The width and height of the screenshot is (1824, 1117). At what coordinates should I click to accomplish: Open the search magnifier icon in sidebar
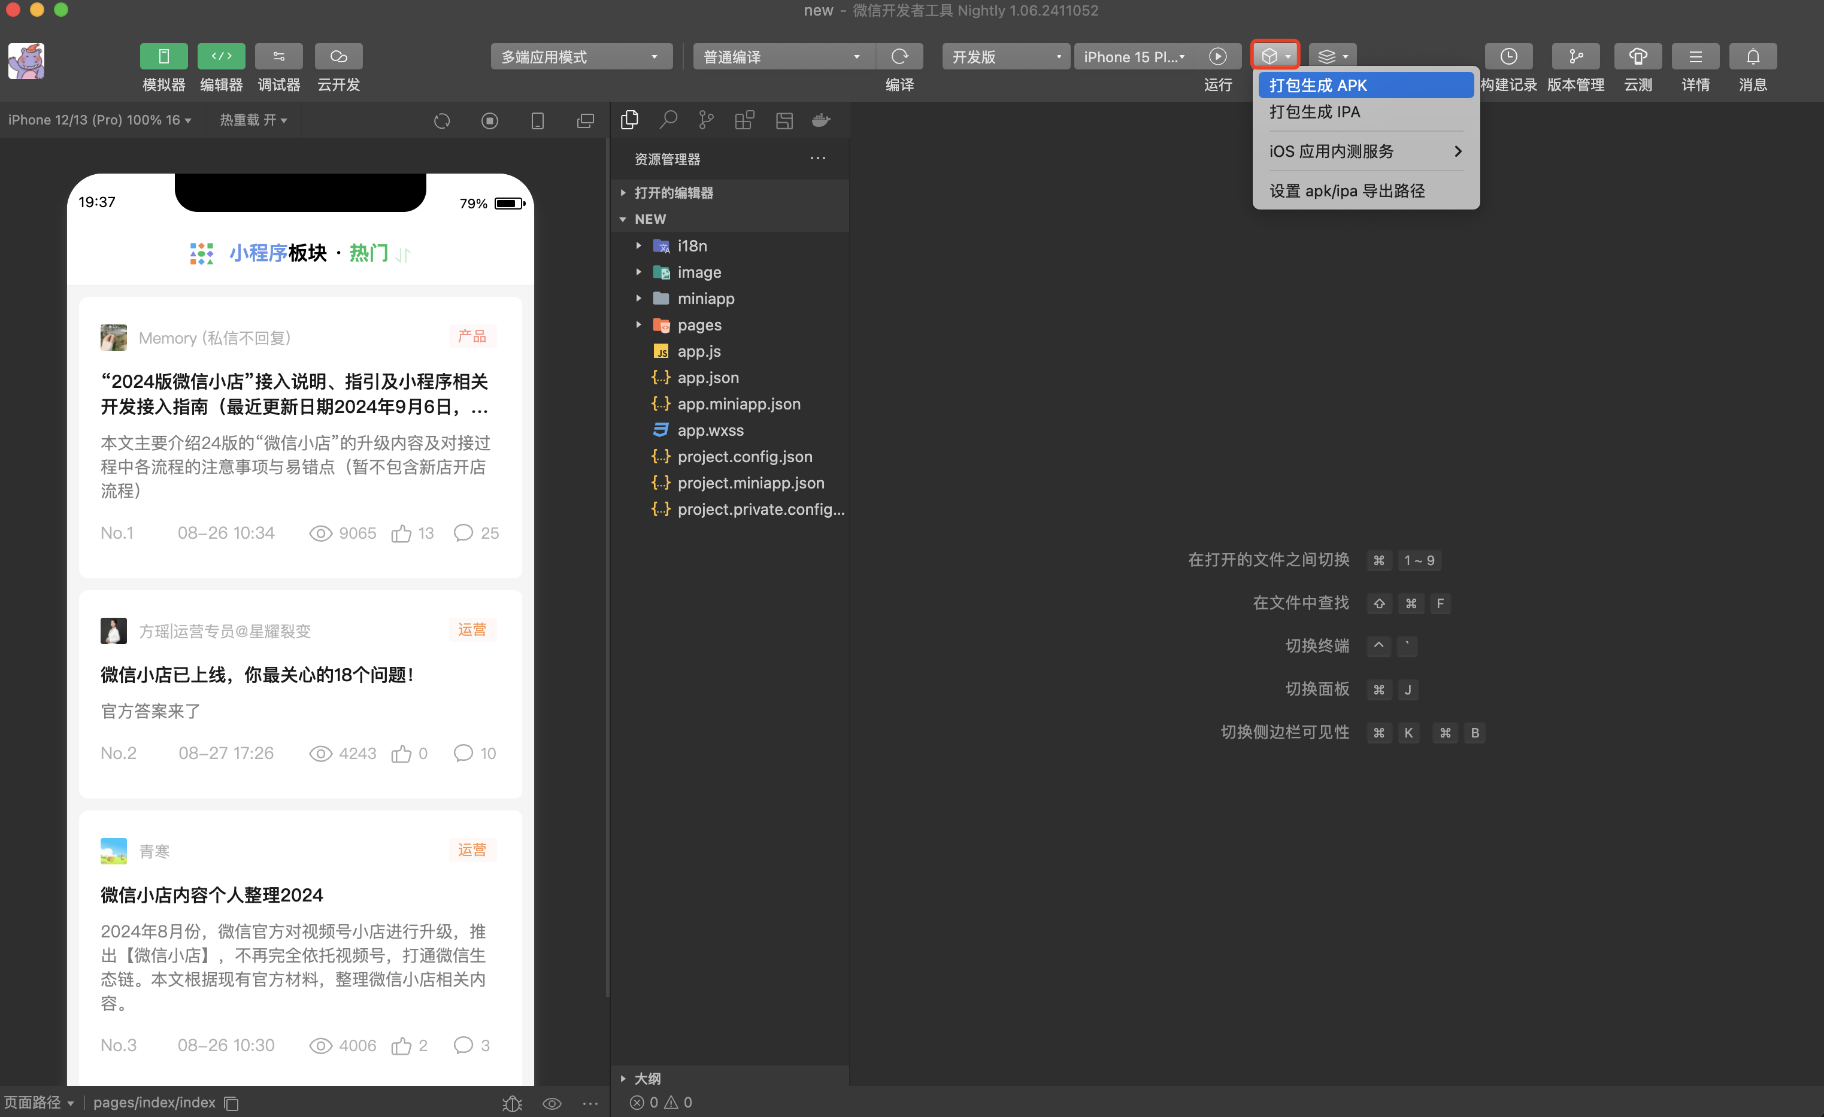(668, 120)
